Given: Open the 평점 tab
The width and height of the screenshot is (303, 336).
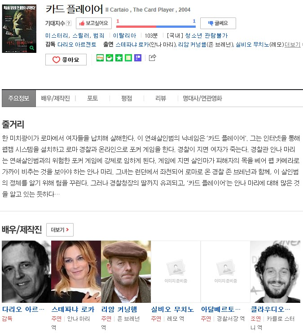Looking at the screenshot, I should pos(127,99).
